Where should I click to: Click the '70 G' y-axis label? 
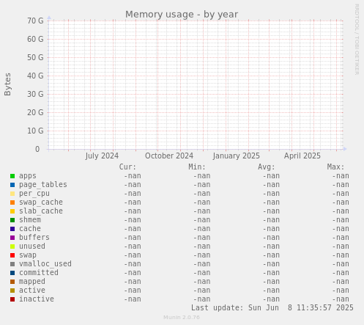point(35,21)
